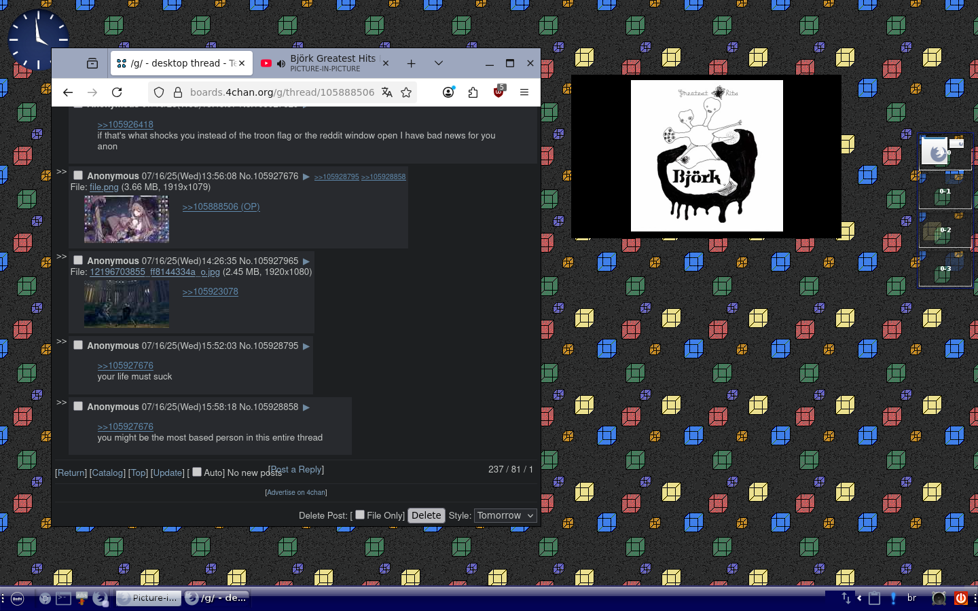978x611 pixels.
Task: Open the Catalog link
Action: tap(107, 473)
